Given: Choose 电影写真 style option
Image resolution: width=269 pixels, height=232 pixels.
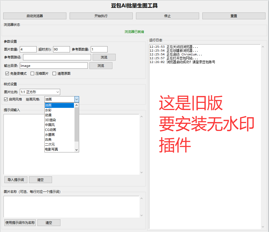Looking at the screenshot, I should pos(59,149).
